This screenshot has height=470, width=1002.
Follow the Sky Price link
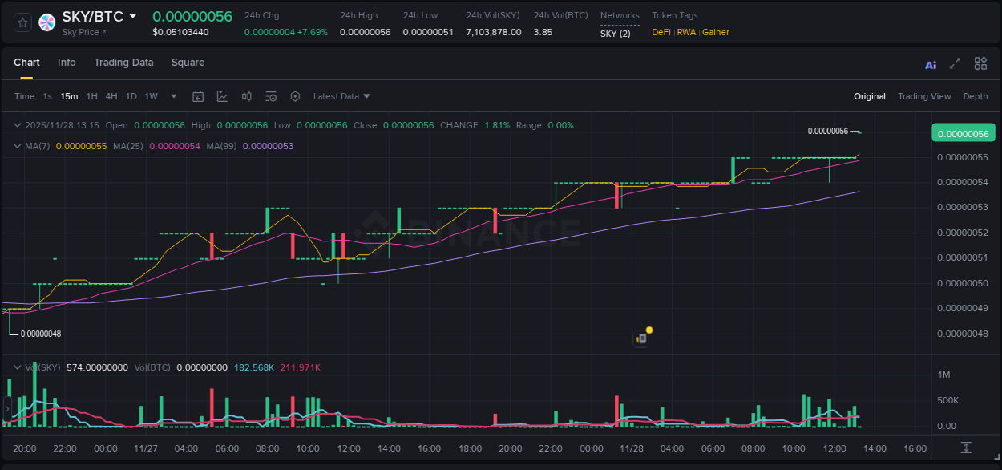(x=83, y=32)
